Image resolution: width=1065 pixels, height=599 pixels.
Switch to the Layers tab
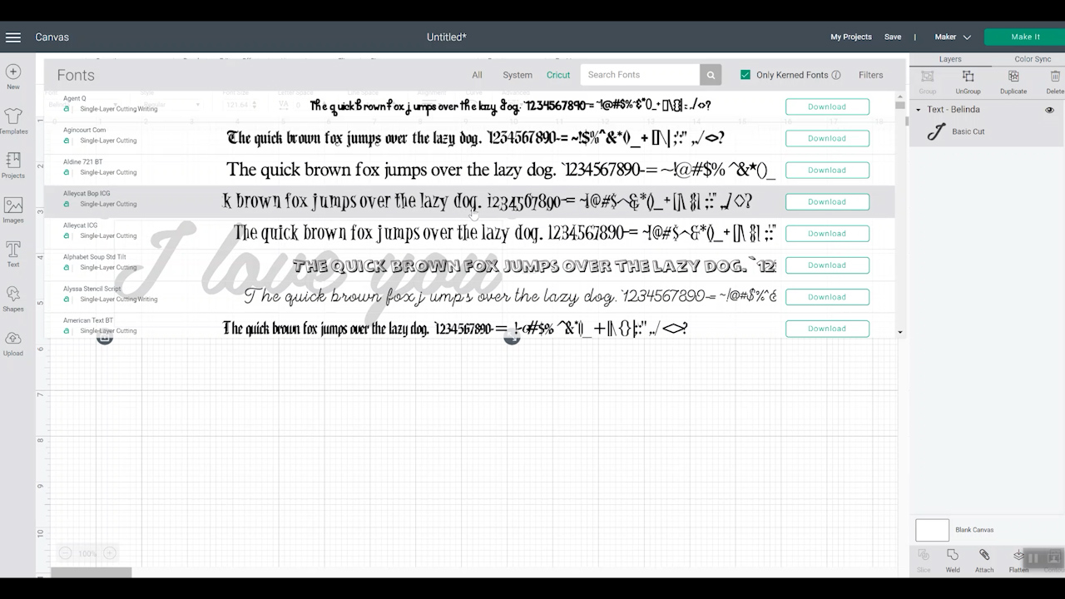[x=950, y=59]
